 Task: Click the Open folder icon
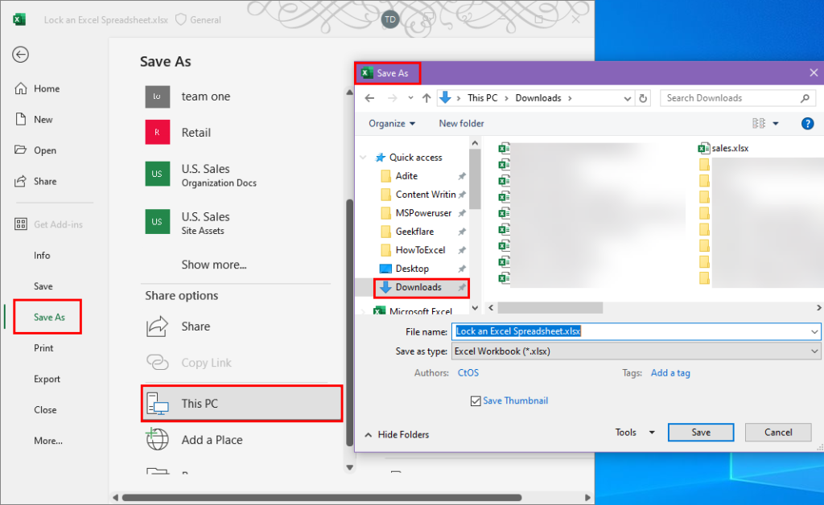pyautogui.click(x=20, y=150)
